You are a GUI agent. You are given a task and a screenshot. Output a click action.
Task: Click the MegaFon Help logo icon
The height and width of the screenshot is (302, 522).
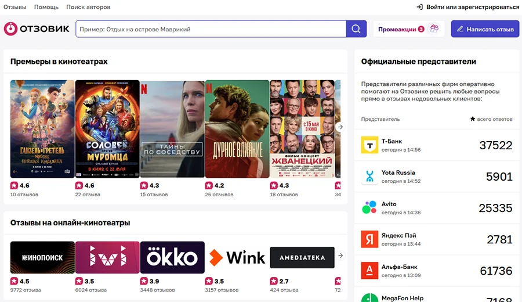pyautogui.click(x=369, y=298)
